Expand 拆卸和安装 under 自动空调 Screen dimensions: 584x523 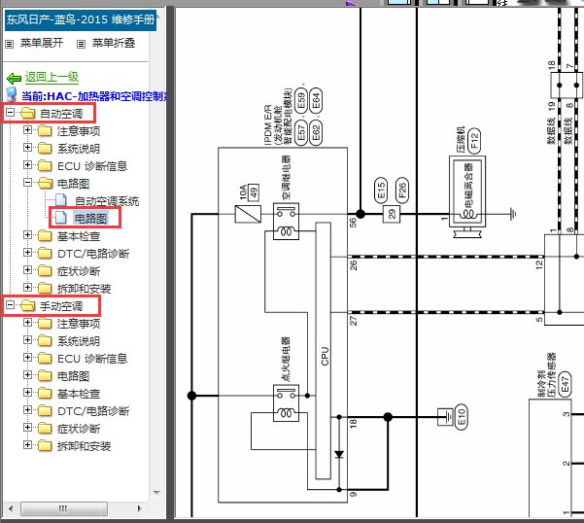coord(27,287)
